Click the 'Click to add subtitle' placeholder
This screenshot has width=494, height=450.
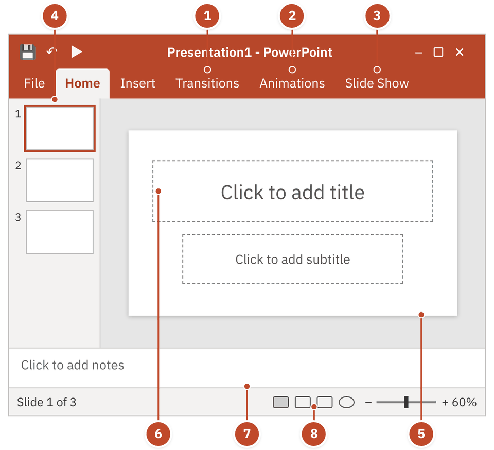point(293,259)
